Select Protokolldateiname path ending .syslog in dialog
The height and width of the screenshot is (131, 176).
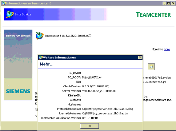(107, 109)
